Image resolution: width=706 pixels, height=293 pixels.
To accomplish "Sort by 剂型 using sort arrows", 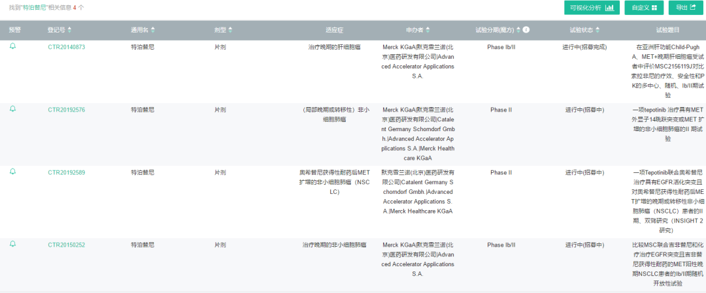I will click(x=230, y=30).
